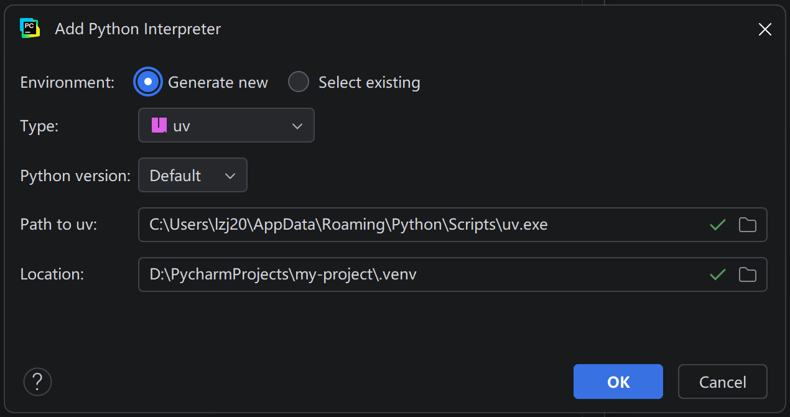Image resolution: width=790 pixels, height=417 pixels.
Task: Expand the Python version Default dropdown
Action: point(193,175)
